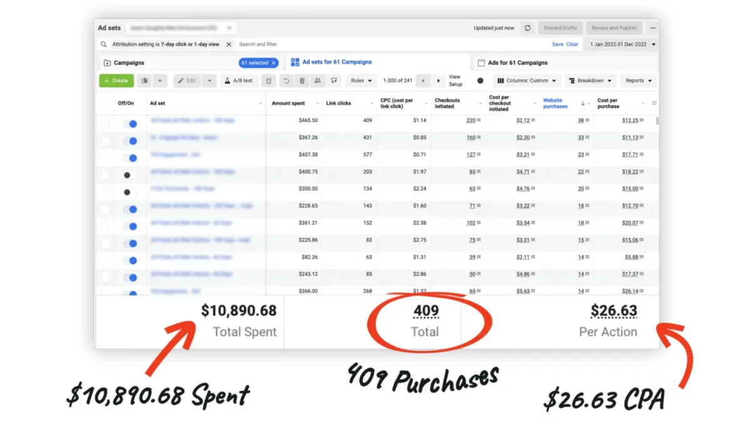Check the box for $407.38 row
This screenshot has height=422, width=751.
105,158
